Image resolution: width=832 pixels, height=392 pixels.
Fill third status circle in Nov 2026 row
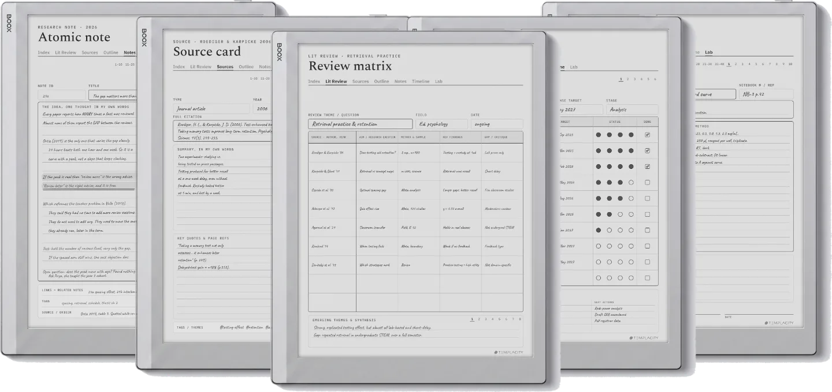[x=620, y=214]
